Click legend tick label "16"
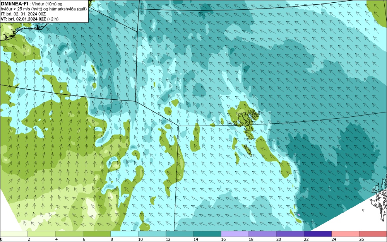The width and height of the screenshot is (387, 242). pos(223,239)
